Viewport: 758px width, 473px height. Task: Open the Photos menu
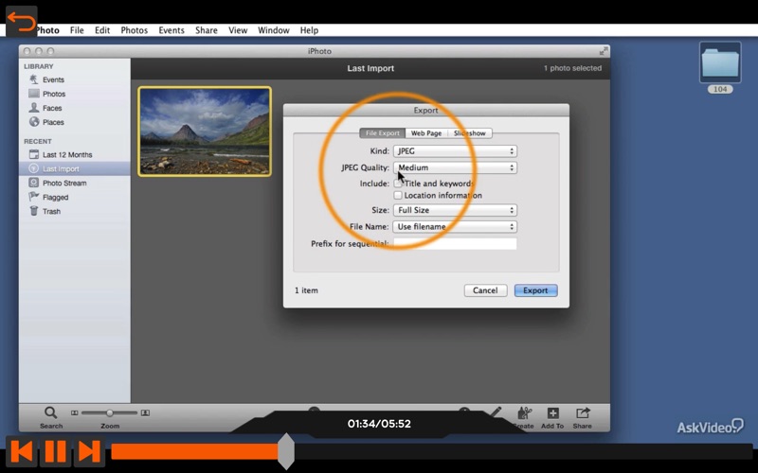pos(134,30)
